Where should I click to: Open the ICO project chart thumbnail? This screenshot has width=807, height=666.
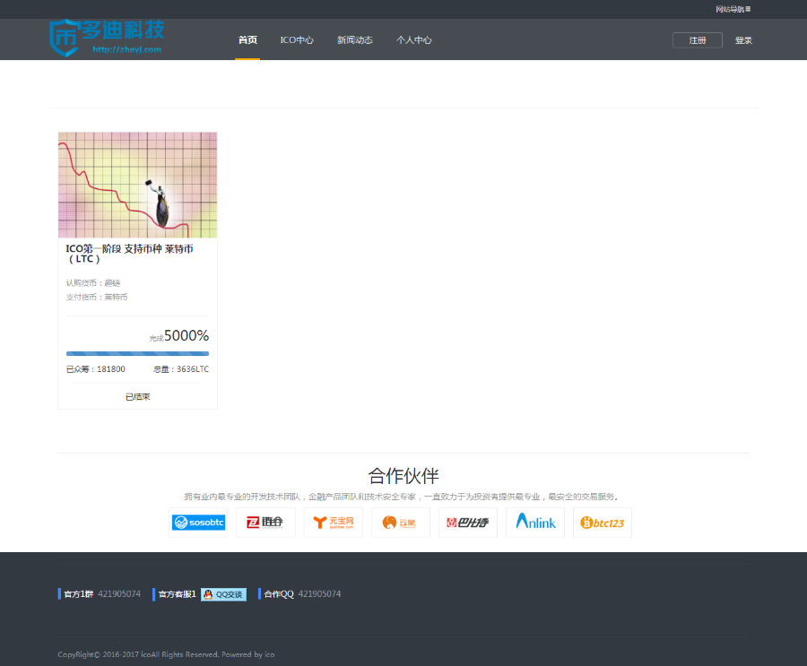click(137, 185)
